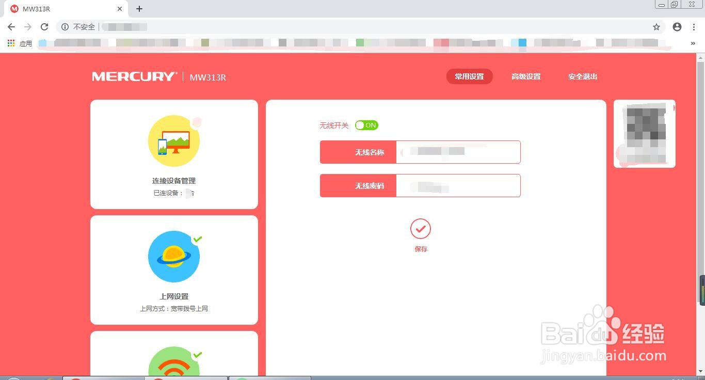Click the 无线名称 label
Screen dimensions: 705x380
(370, 152)
